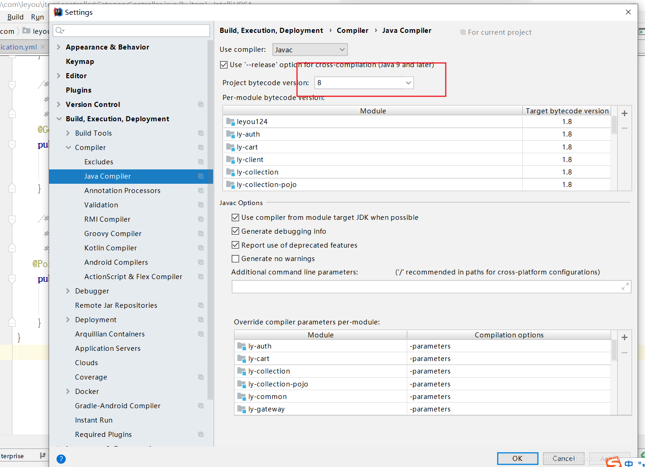Image resolution: width=645 pixels, height=467 pixels.
Task: Select the ly-auth row in bytecode table
Action: [x=417, y=134]
